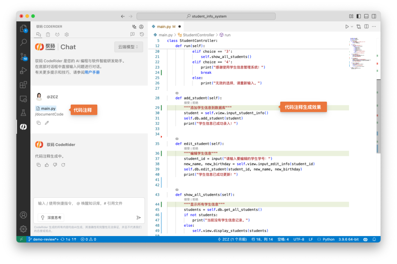Change UTF-8 encoding in status bar
Viewport: 397px width, 264px height.
(x=299, y=239)
